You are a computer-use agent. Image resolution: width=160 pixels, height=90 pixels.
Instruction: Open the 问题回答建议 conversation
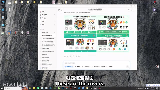(47, 48)
